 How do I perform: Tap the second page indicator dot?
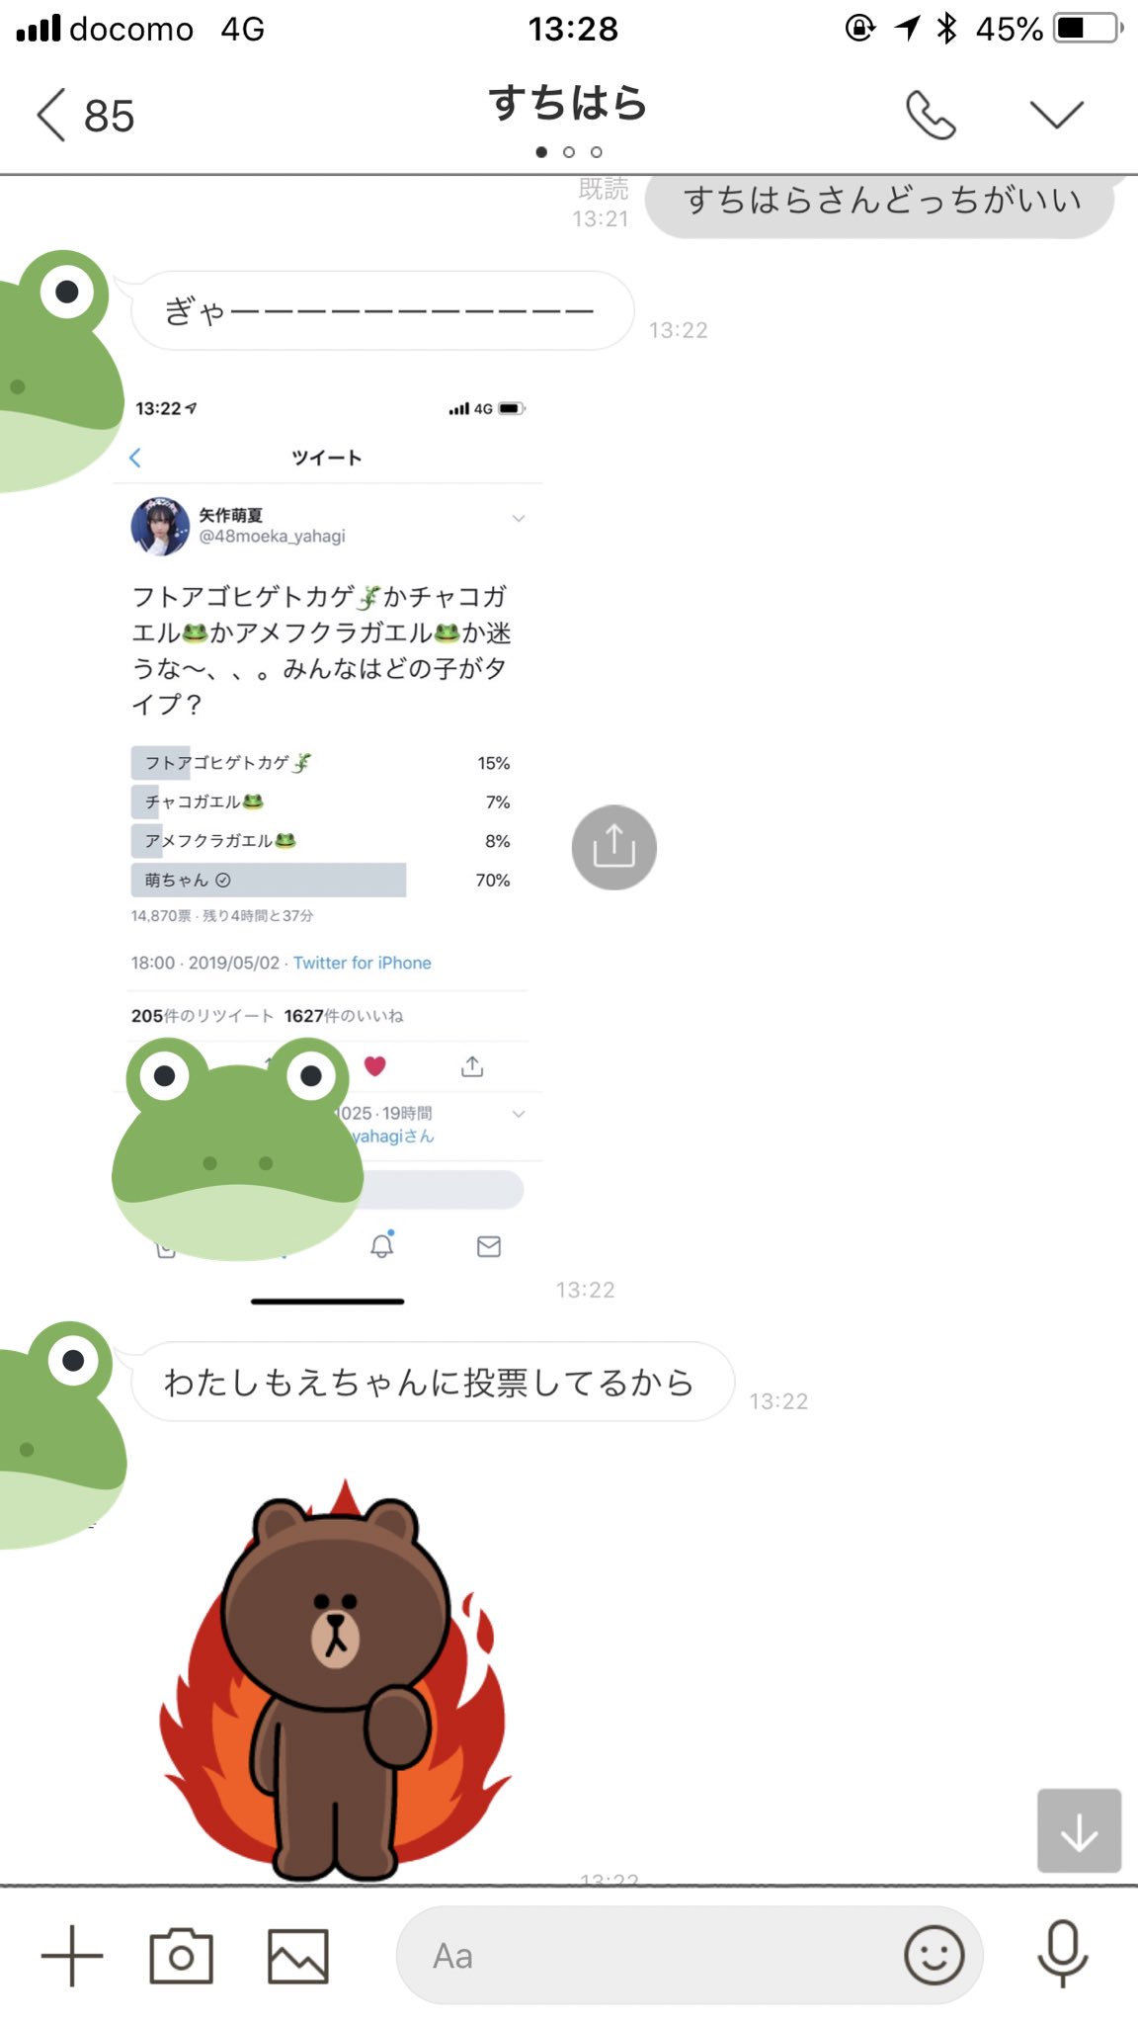tap(568, 152)
